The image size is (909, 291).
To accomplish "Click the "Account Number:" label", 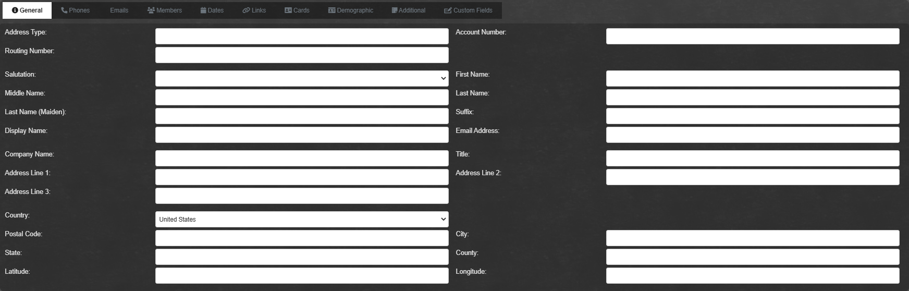I will point(481,32).
